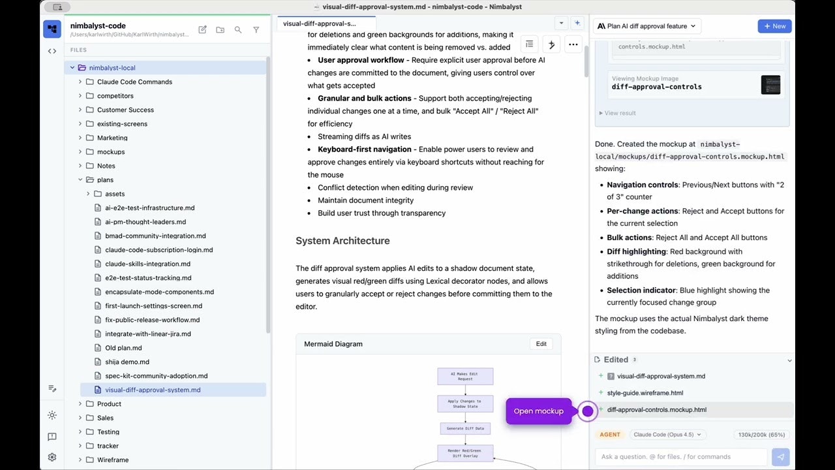Click the code view icon below workspace logo
Screen dimensions: 835x470
coord(52,50)
